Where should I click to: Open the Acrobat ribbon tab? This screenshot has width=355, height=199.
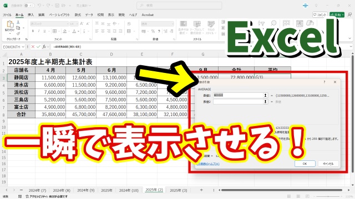click(x=148, y=15)
